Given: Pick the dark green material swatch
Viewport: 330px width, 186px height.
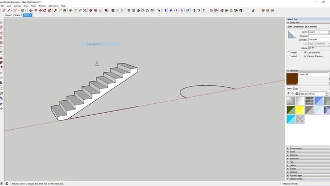Looking at the screenshot, I should [x=291, y=110].
